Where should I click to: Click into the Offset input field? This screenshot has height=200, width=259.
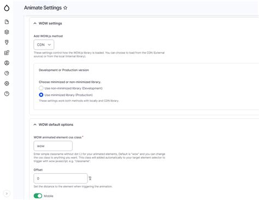61,178
